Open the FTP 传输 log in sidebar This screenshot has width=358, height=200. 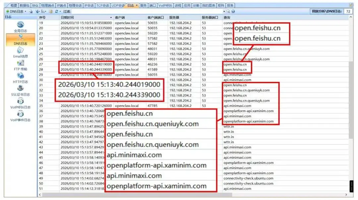point(20,65)
